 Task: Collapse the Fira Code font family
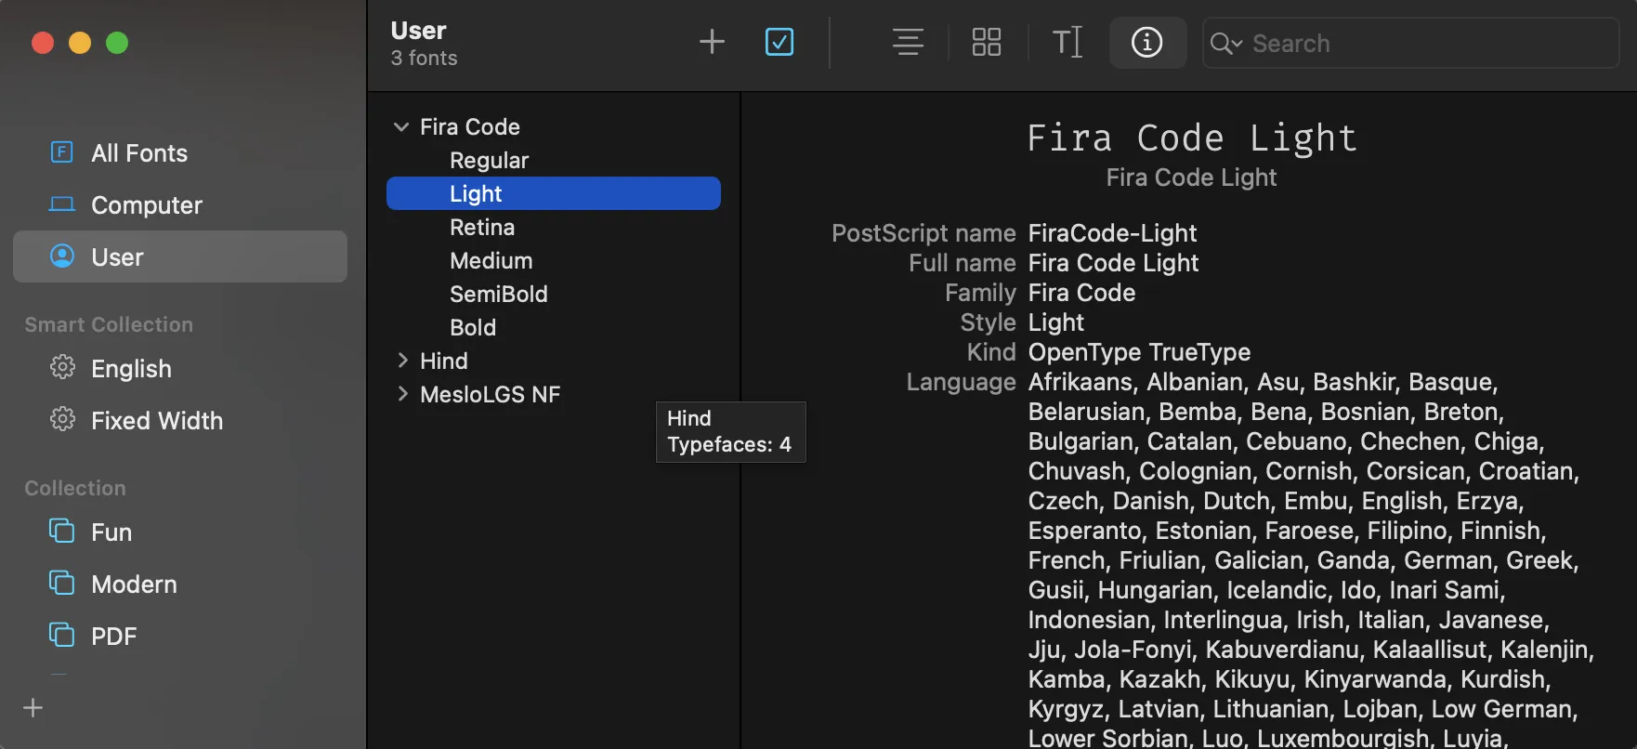[401, 126]
